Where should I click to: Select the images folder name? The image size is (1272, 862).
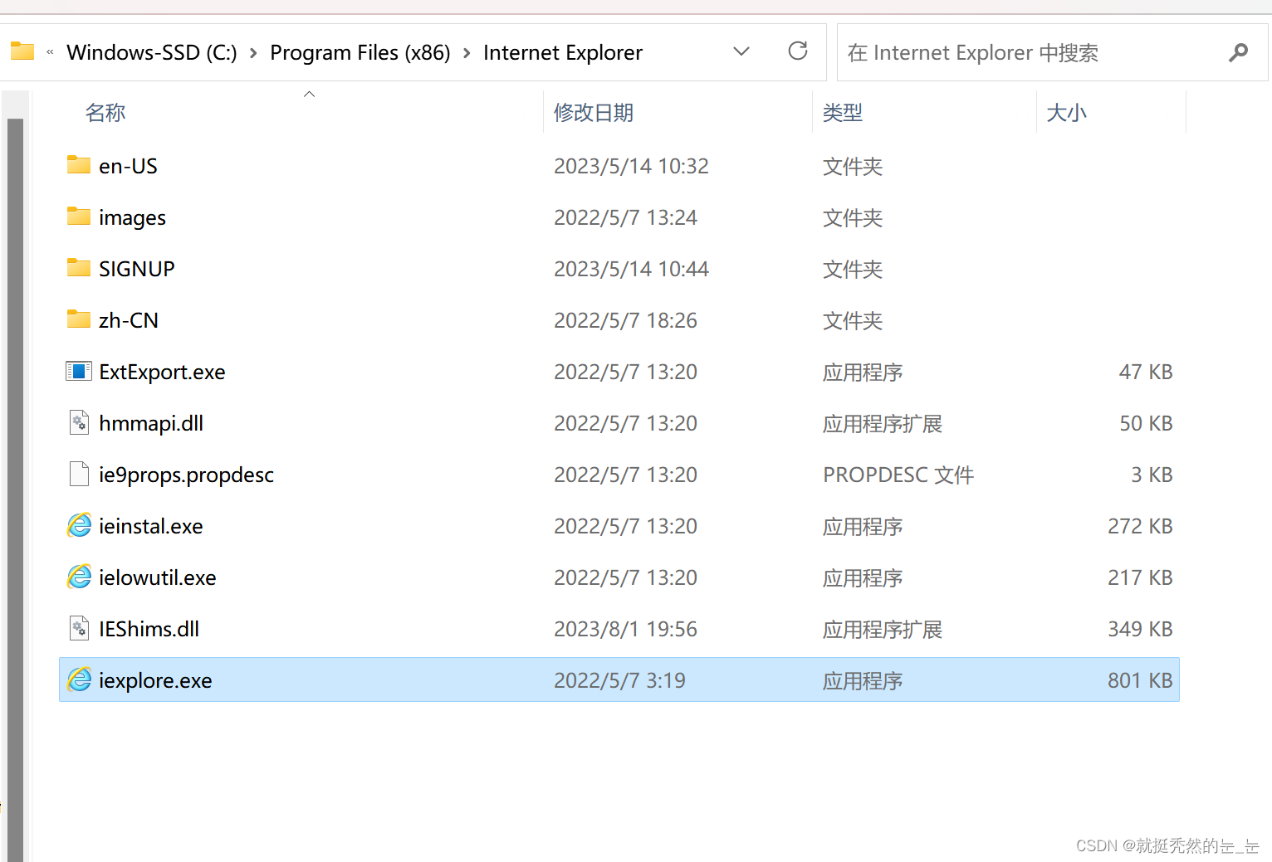click(x=132, y=217)
